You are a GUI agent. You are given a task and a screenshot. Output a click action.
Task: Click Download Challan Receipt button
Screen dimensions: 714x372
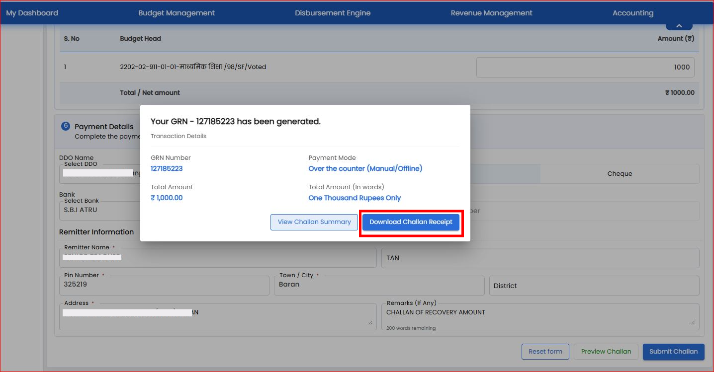pyautogui.click(x=411, y=222)
